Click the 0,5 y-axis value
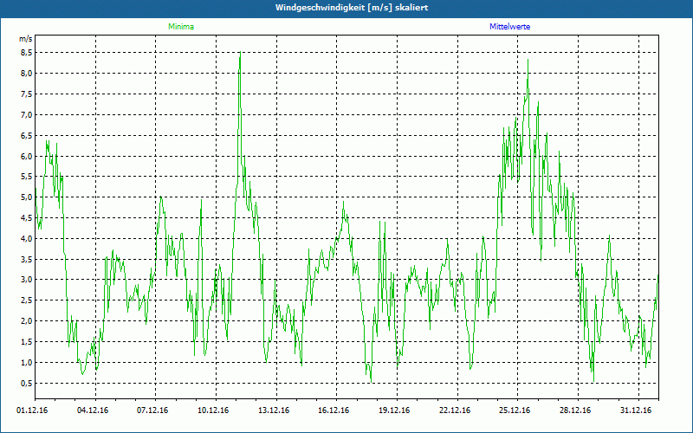This screenshot has width=693, height=433. click(x=27, y=383)
